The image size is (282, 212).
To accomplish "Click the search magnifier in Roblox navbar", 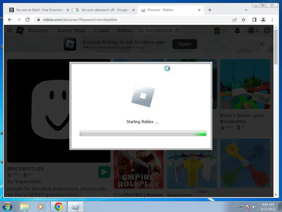I will point(141,30).
